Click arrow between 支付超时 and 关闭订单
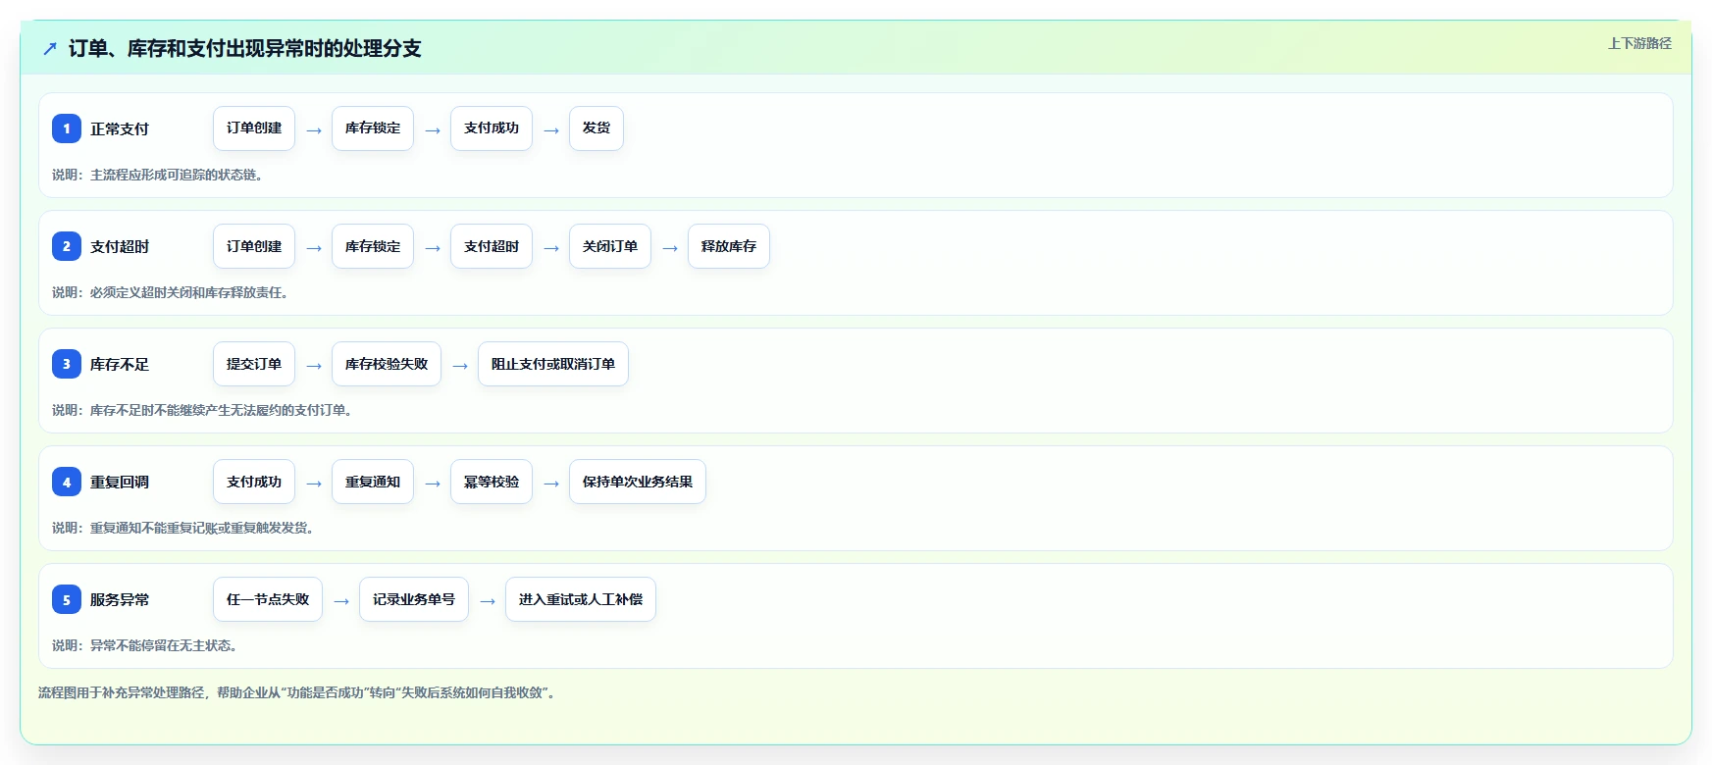The image size is (1712, 765). (551, 248)
